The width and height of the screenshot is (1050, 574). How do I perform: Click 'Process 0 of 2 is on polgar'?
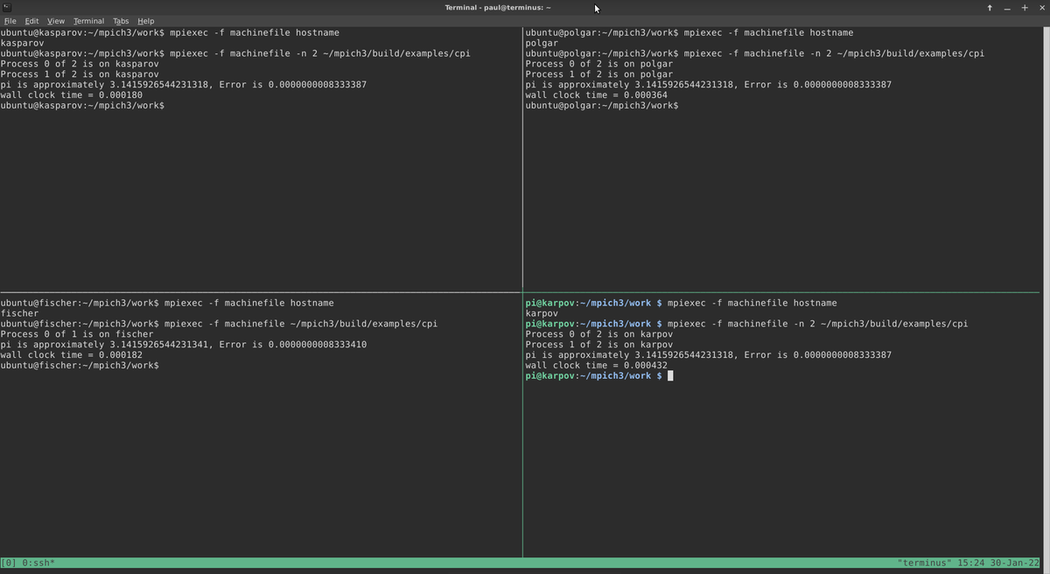coord(599,64)
